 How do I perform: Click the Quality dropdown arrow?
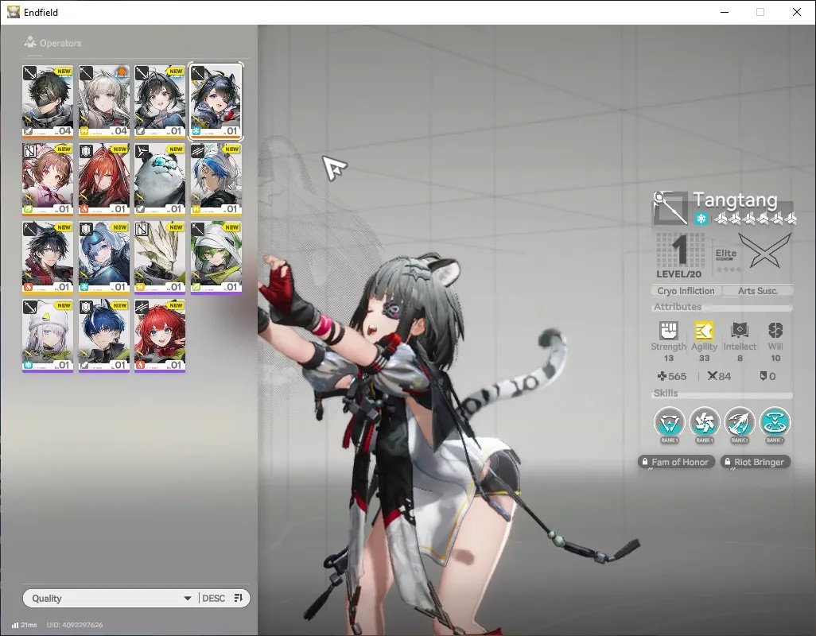(x=188, y=599)
